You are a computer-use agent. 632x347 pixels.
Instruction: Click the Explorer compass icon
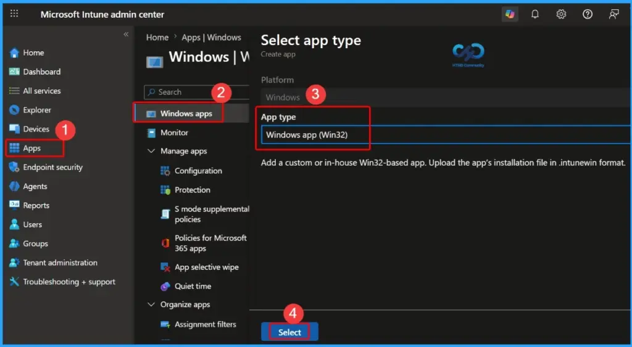(x=14, y=110)
